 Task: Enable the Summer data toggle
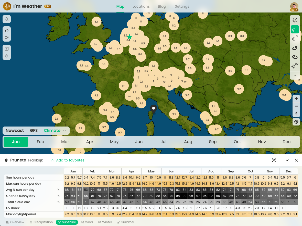126,222
